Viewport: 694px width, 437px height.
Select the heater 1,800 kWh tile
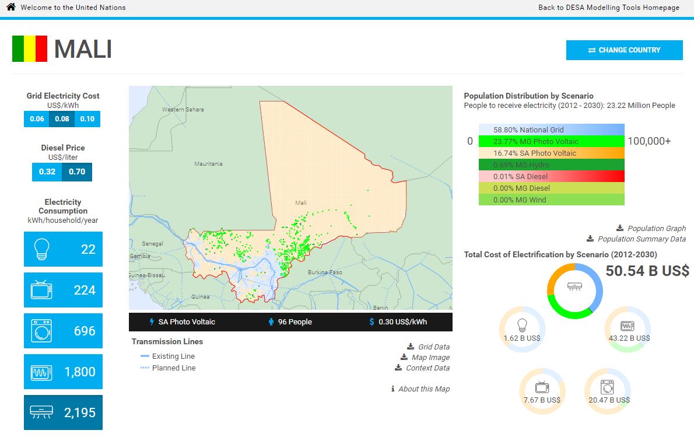pyautogui.click(x=63, y=372)
